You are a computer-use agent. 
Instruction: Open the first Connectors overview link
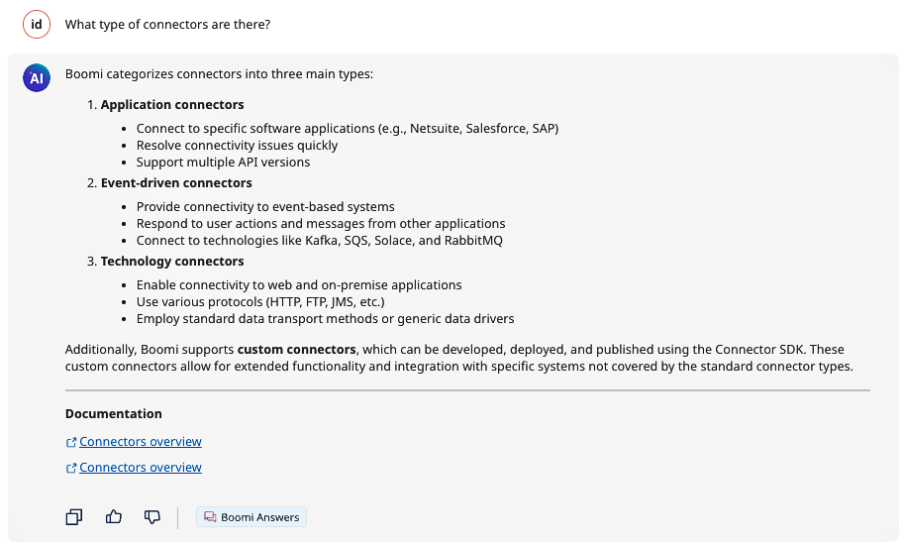coord(140,441)
